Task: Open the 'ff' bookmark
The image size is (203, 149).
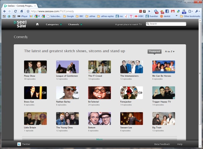Action: click(37, 16)
